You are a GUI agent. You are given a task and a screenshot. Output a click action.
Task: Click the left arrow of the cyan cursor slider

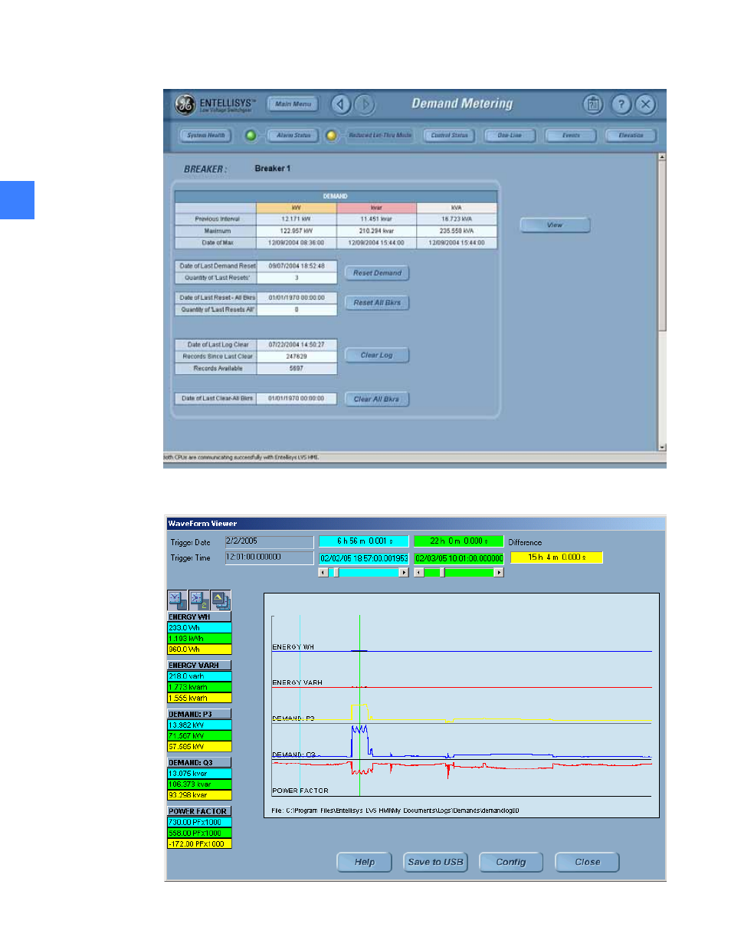pos(323,573)
